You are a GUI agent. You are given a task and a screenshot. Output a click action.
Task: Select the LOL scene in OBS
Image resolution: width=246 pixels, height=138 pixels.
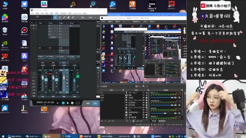coord(102,100)
